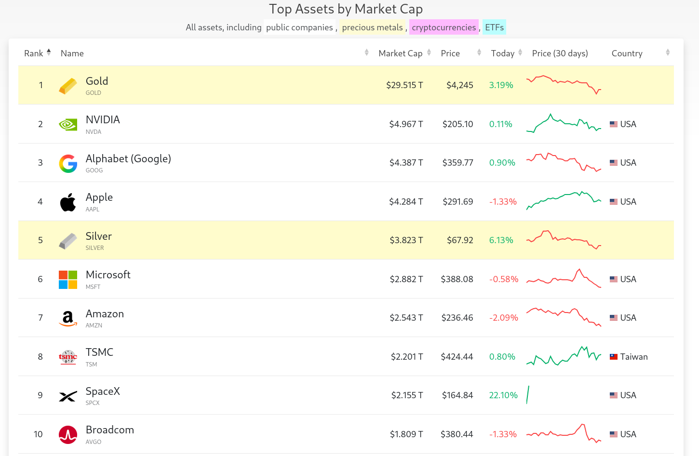Click the USA flag in Alphabet row
This screenshot has height=456, width=699.
(x=614, y=163)
